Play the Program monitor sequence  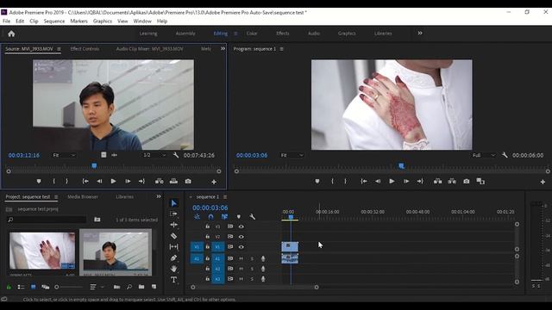pyautogui.click(x=392, y=182)
